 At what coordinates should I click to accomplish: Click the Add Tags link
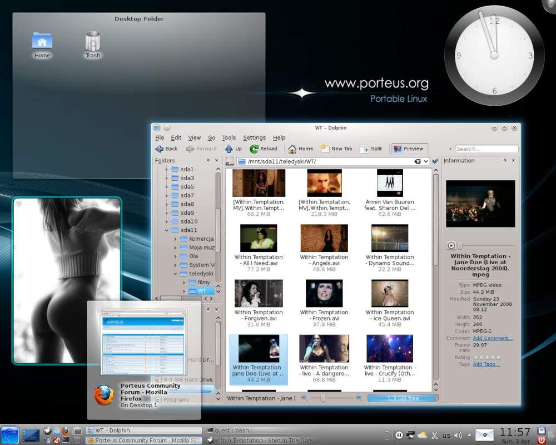(486, 364)
